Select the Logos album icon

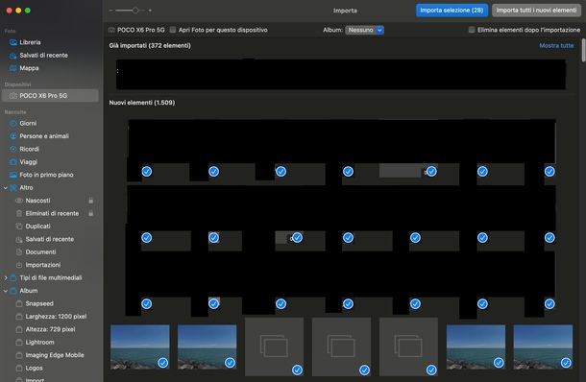pyautogui.click(x=19, y=368)
